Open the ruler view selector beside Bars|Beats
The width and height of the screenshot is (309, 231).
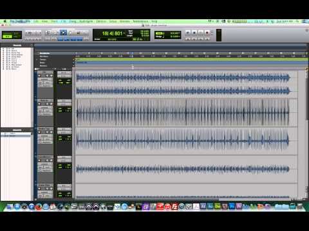coord(38,53)
